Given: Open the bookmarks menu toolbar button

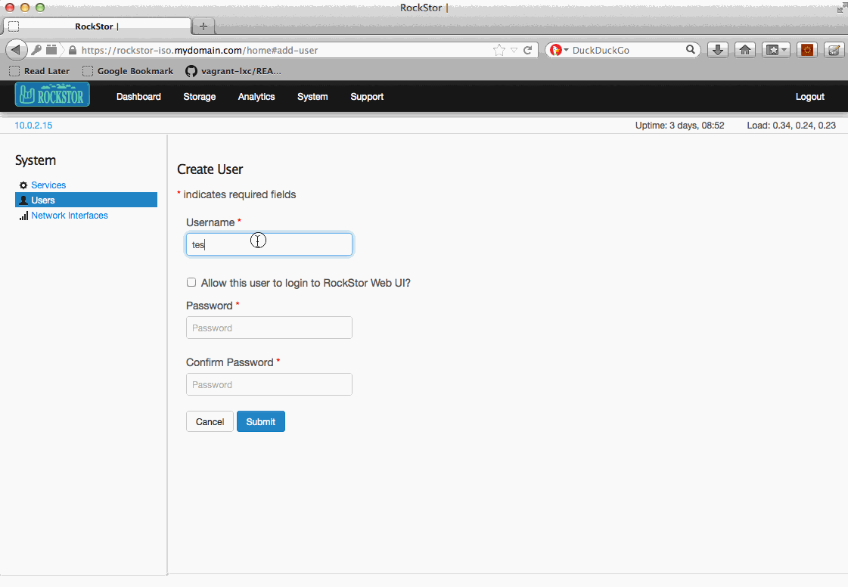Looking at the screenshot, I should click(x=776, y=51).
